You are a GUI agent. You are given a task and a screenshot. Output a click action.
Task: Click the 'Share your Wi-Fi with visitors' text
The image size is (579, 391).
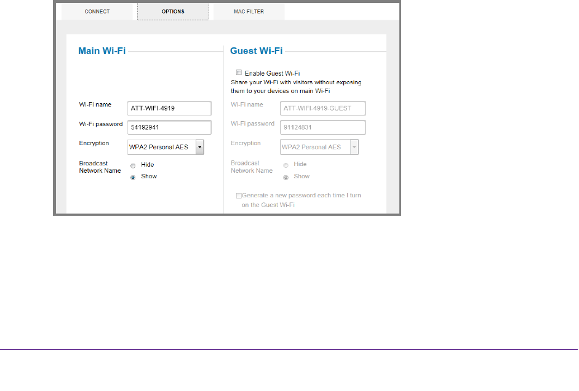296,86
